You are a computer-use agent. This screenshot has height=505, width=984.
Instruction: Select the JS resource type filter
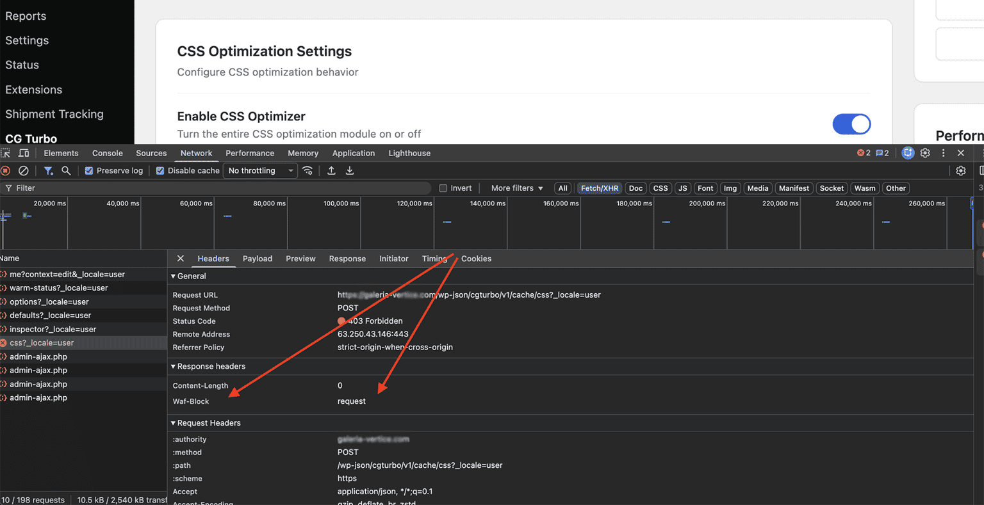[683, 188]
